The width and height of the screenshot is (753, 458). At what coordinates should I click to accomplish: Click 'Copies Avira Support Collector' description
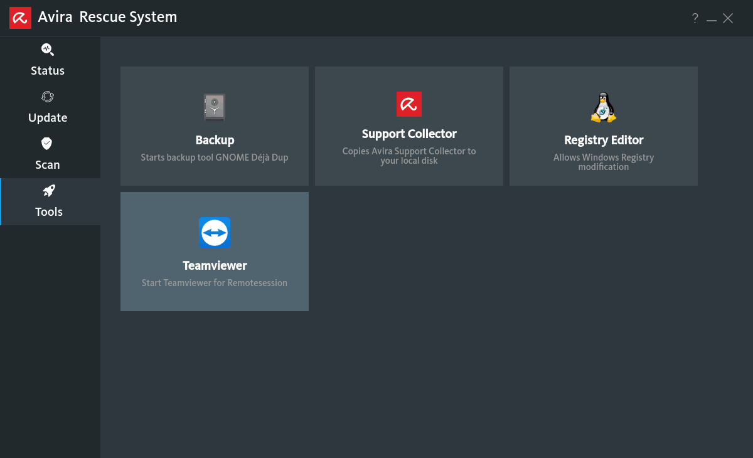click(409, 156)
